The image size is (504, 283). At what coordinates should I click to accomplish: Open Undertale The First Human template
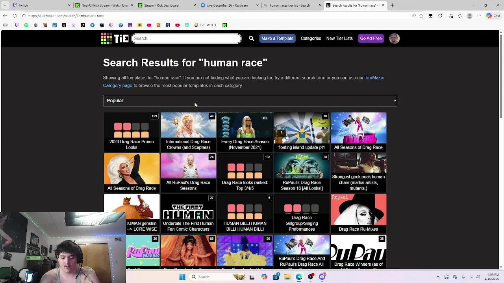tap(188, 213)
